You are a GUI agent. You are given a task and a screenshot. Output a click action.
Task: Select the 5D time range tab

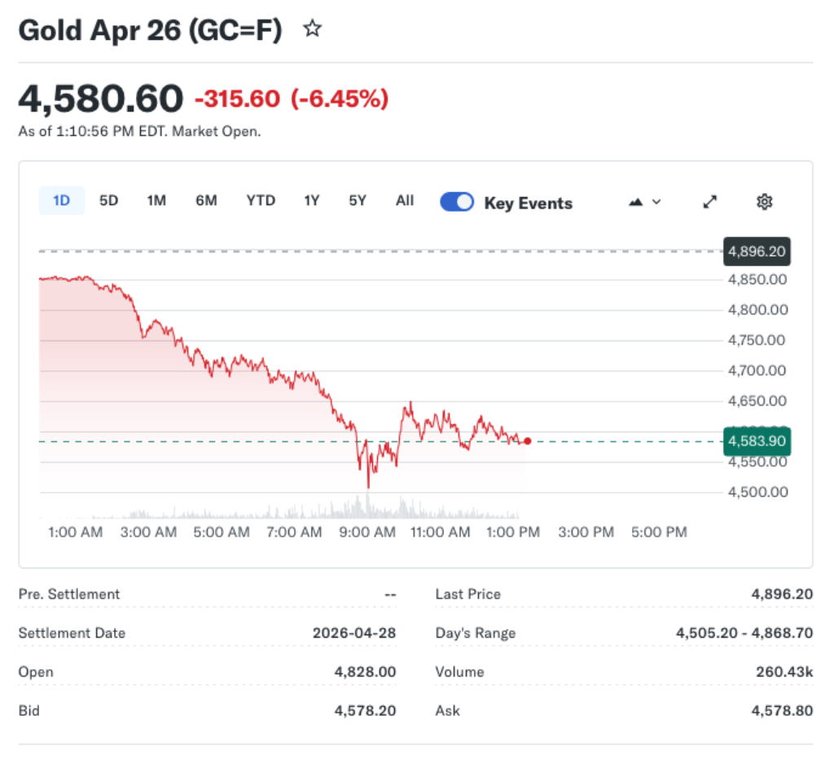point(108,200)
